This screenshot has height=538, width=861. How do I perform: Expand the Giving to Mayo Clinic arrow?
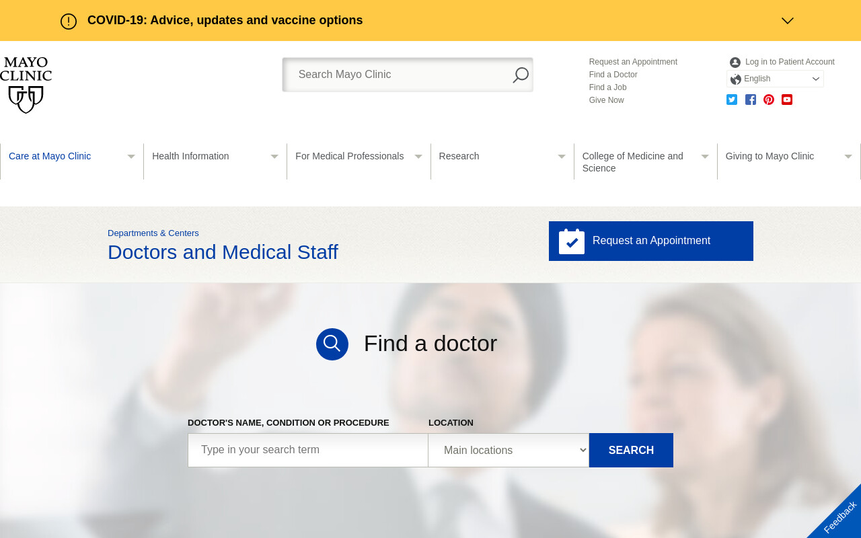point(848,157)
